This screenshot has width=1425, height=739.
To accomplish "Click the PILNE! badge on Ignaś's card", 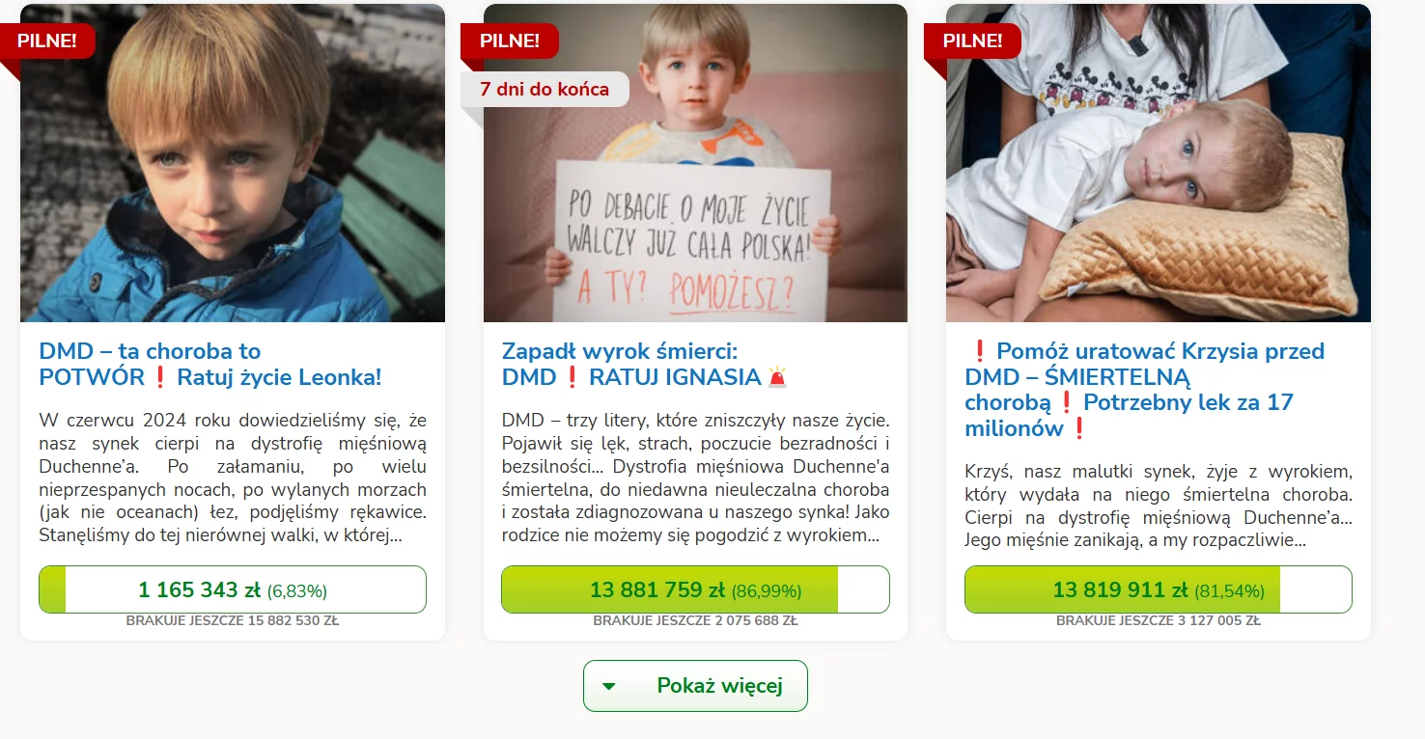I will pos(509,41).
